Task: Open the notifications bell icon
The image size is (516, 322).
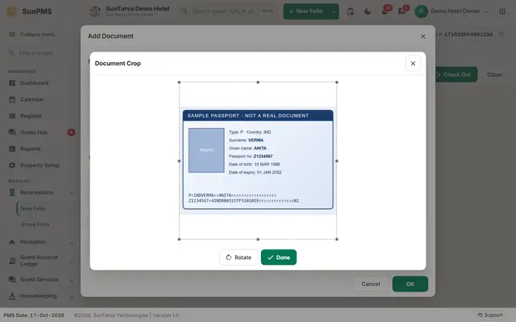Action: [385, 11]
